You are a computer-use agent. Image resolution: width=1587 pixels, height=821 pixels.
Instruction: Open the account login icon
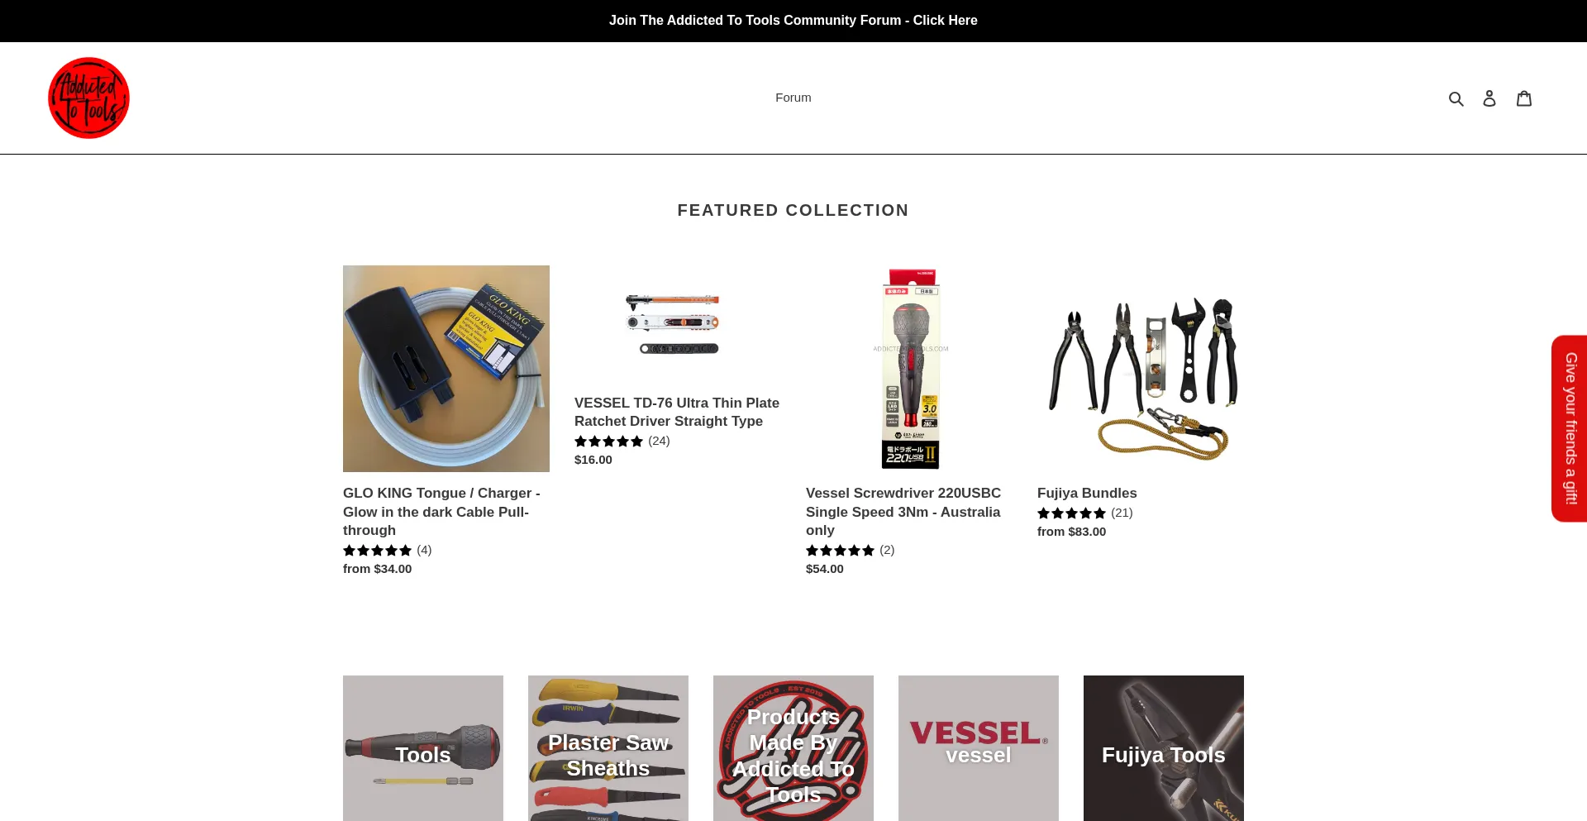click(x=1489, y=98)
